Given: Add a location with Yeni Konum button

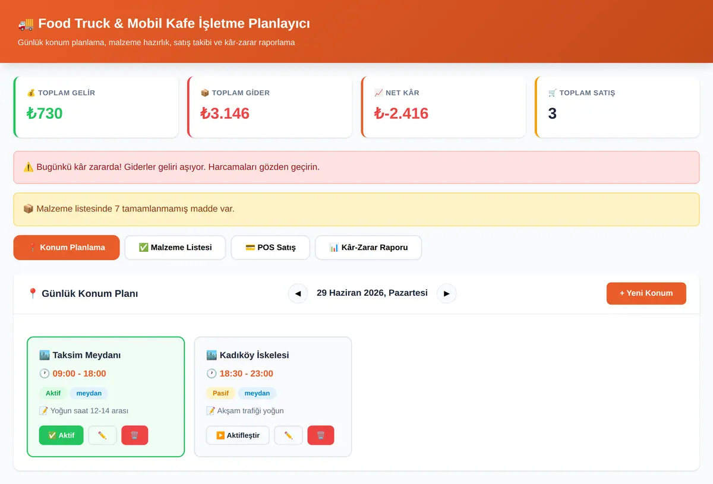Looking at the screenshot, I should [x=646, y=293].
